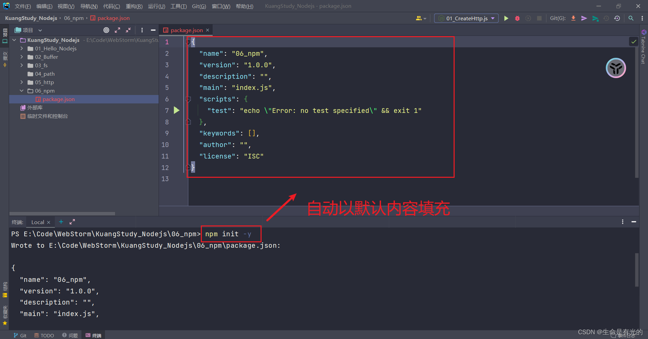This screenshot has height=339, width=648.
Task: Click the Git commit arrow icon
Action: pos(584,18)
